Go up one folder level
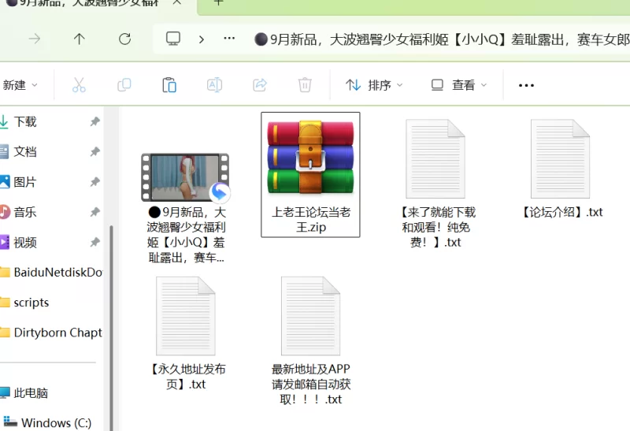 (x=79, y=39)
